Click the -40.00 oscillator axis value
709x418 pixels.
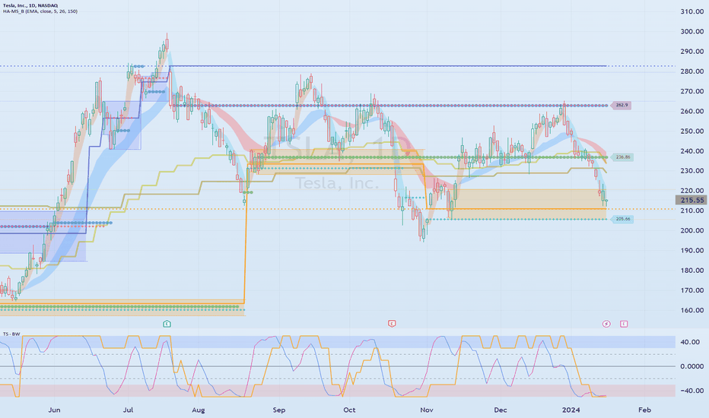click(x=692, y=391)
